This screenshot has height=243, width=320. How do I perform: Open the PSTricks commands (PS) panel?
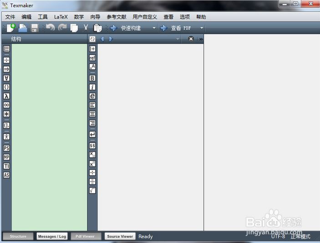[6, 148]
